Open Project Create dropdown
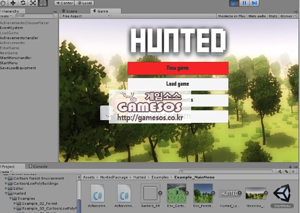 [x=6, y=171]
